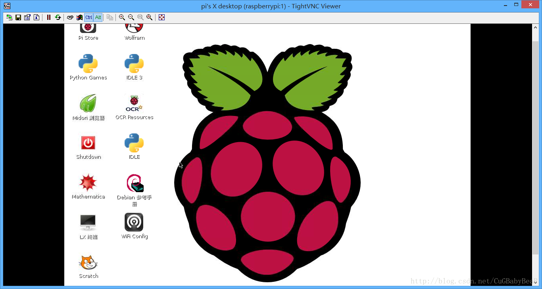Click the Mathematica label text
542x289 pixels.
[88, 197]
